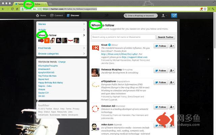Click the orange Y avatar thumbnail

click(47, 40)
